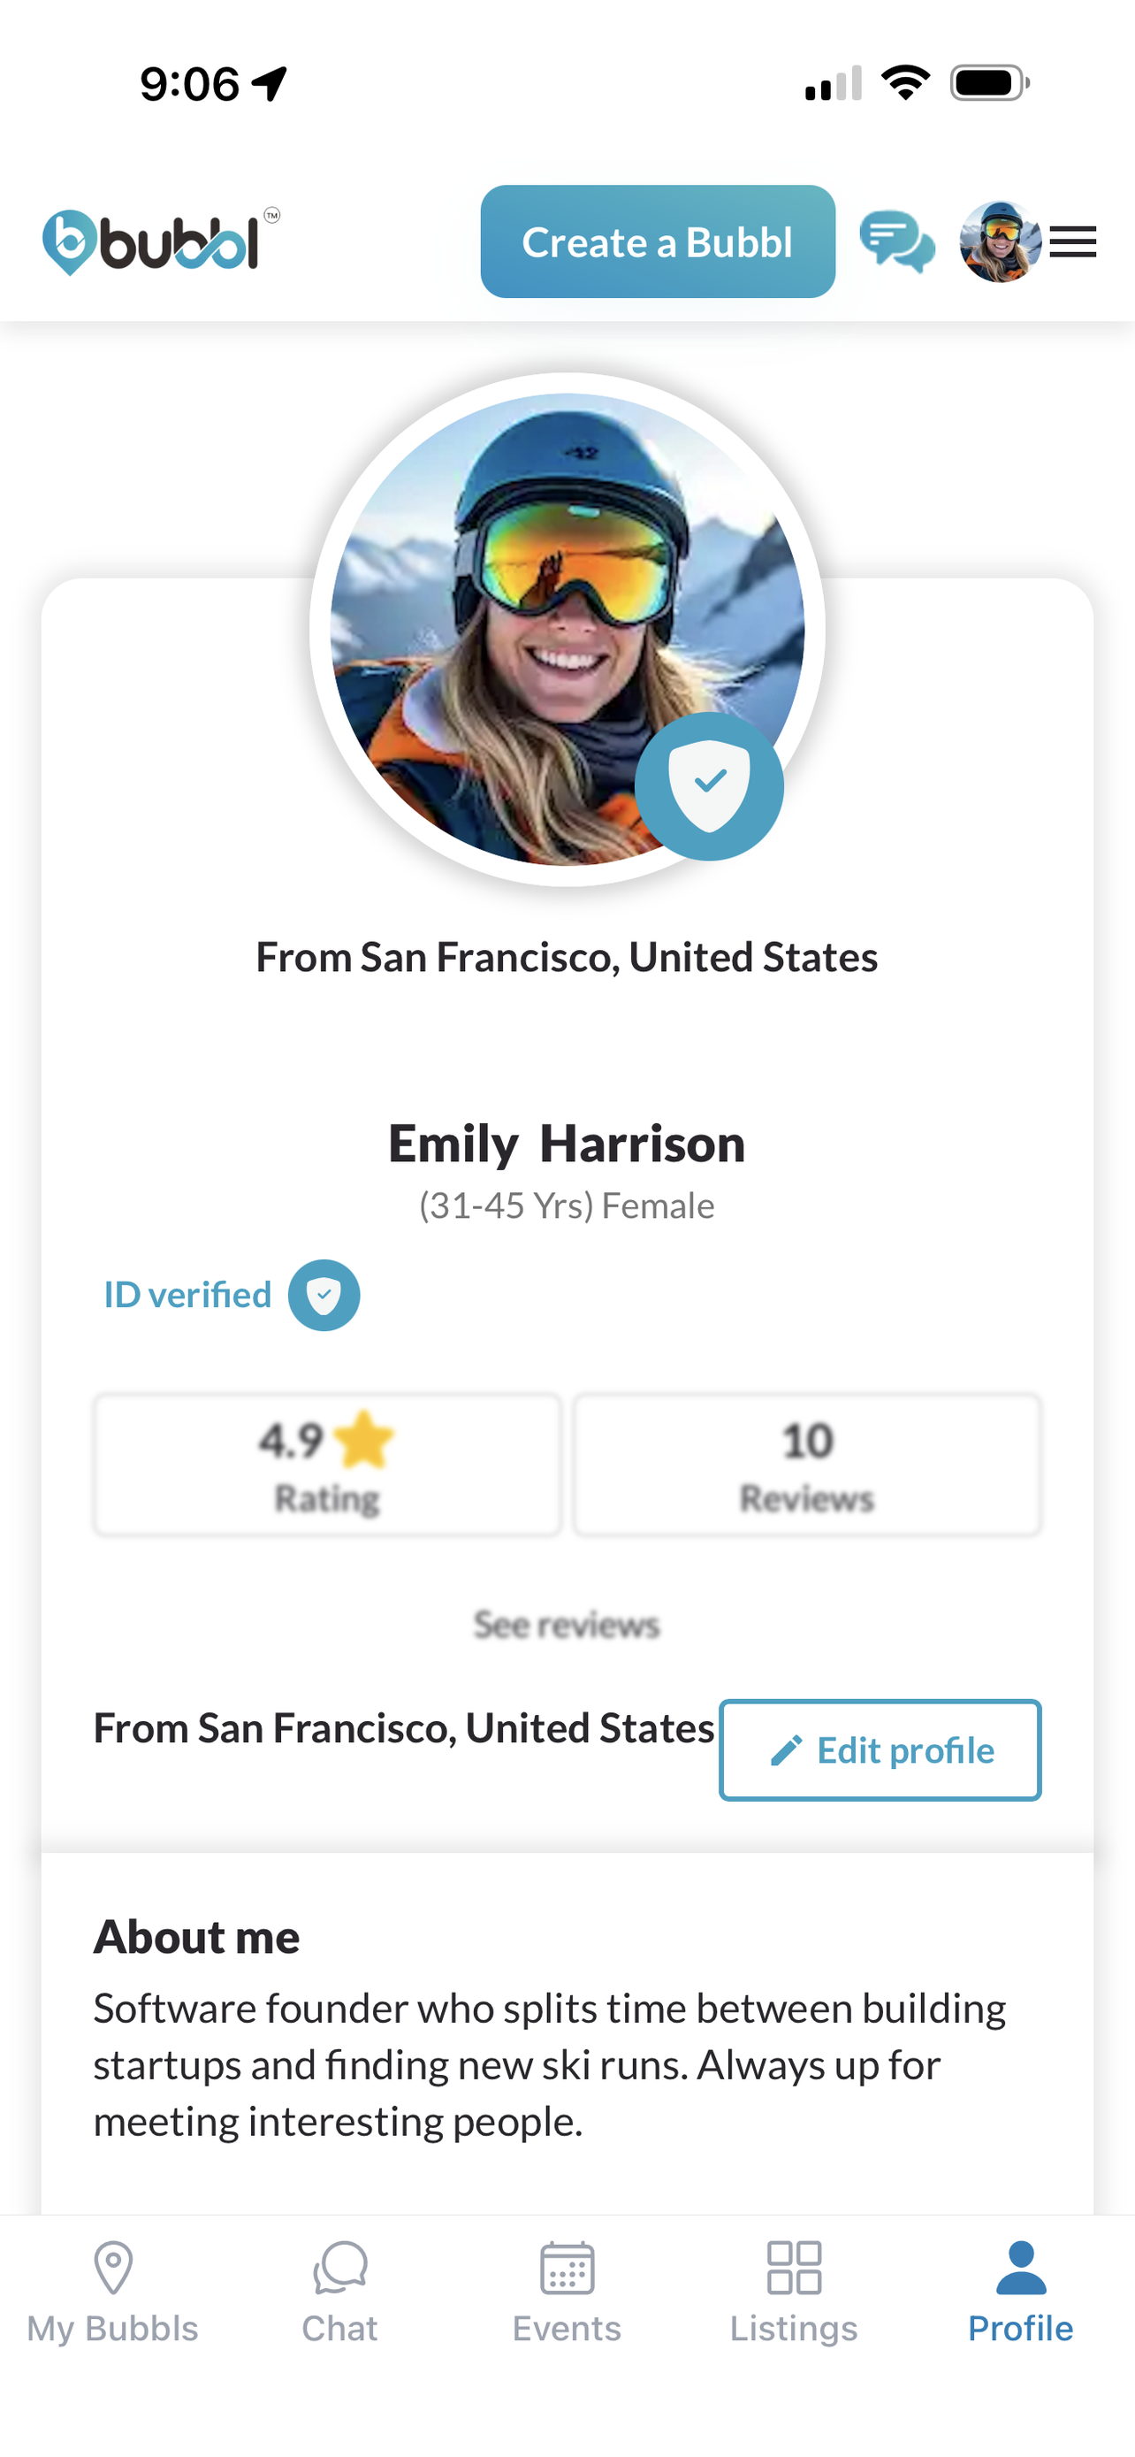Open the Events tab
Image resolution: width=1135 pixels, height=2457 pixels.
coord(567,2292)
